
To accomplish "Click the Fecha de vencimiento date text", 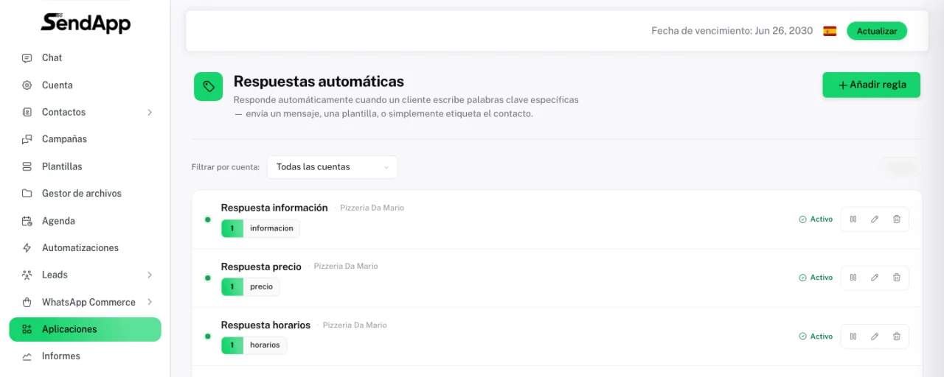I will click(x=732, y=31).
